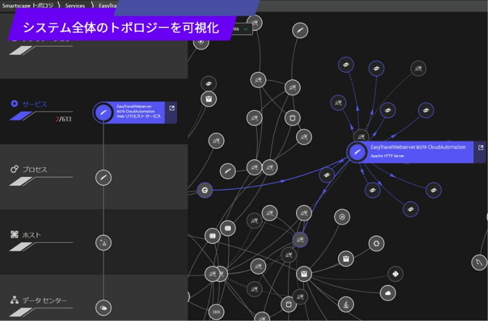Click the central Apache HTTP Server feather node

pos(357,152)
